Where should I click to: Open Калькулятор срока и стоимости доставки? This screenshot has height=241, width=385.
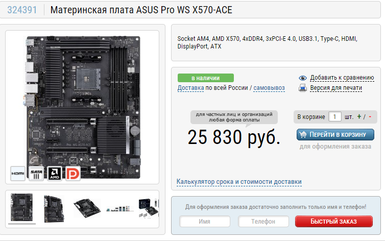pos(239,182)
